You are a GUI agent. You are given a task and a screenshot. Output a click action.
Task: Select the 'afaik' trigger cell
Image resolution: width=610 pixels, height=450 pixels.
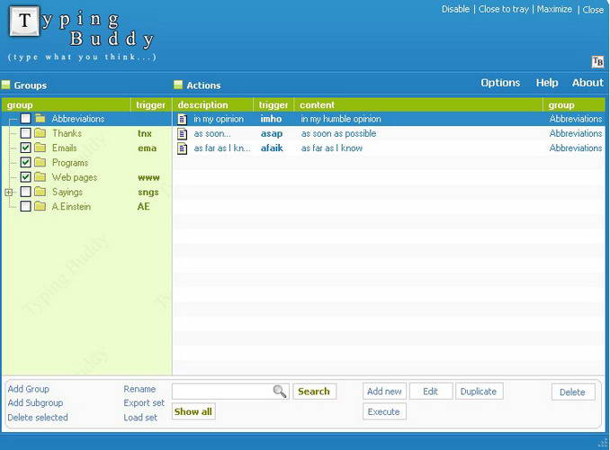[x=272, y=148]
